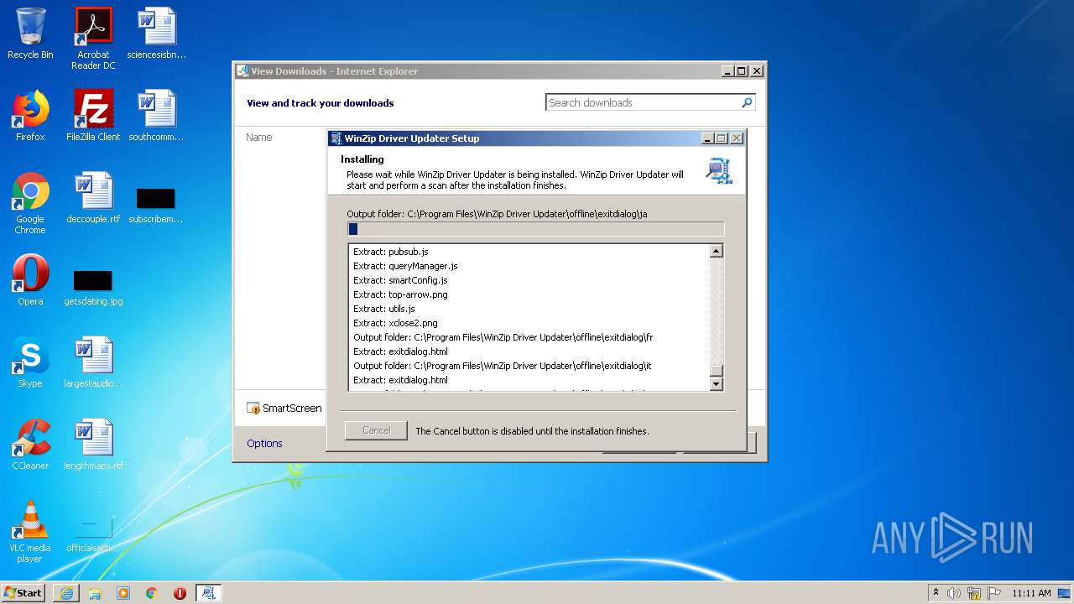Launch Firefox from the desktop
This screenshot has height=604, width=1074.
pos(30,116)
